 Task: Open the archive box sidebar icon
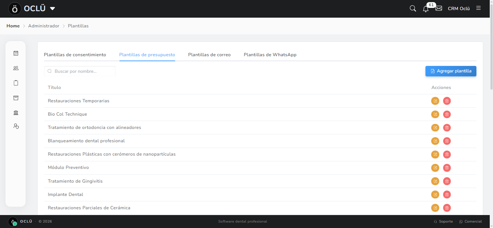coord(16,98)
